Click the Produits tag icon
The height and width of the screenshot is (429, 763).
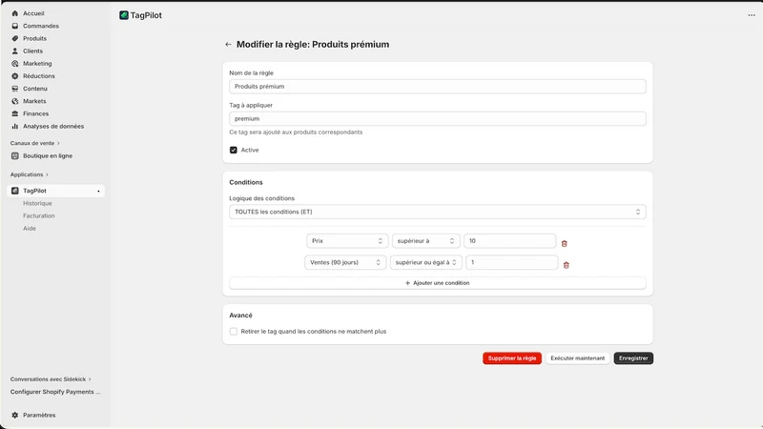coord(15,38)
